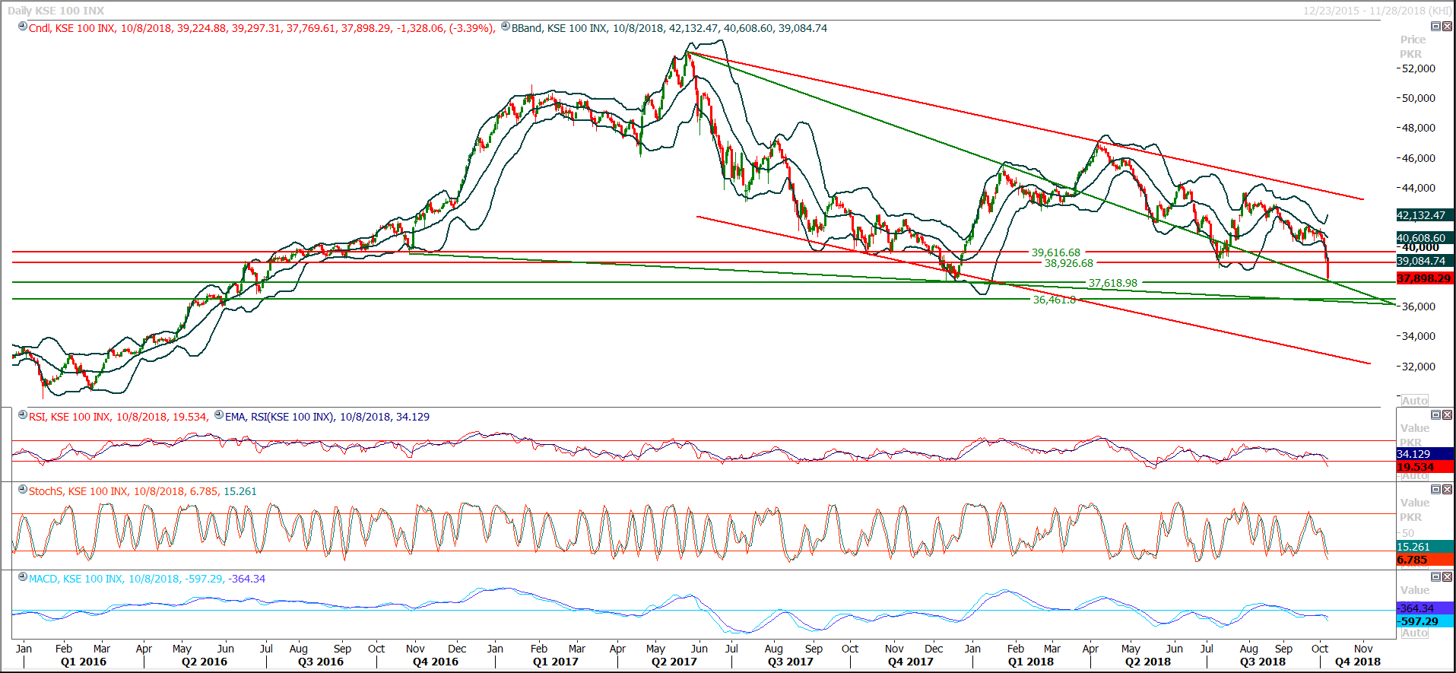This screenshot has width=1456, height=673.
Task: Click the clock icon beside StochS series label
Action: pos(23,490)
